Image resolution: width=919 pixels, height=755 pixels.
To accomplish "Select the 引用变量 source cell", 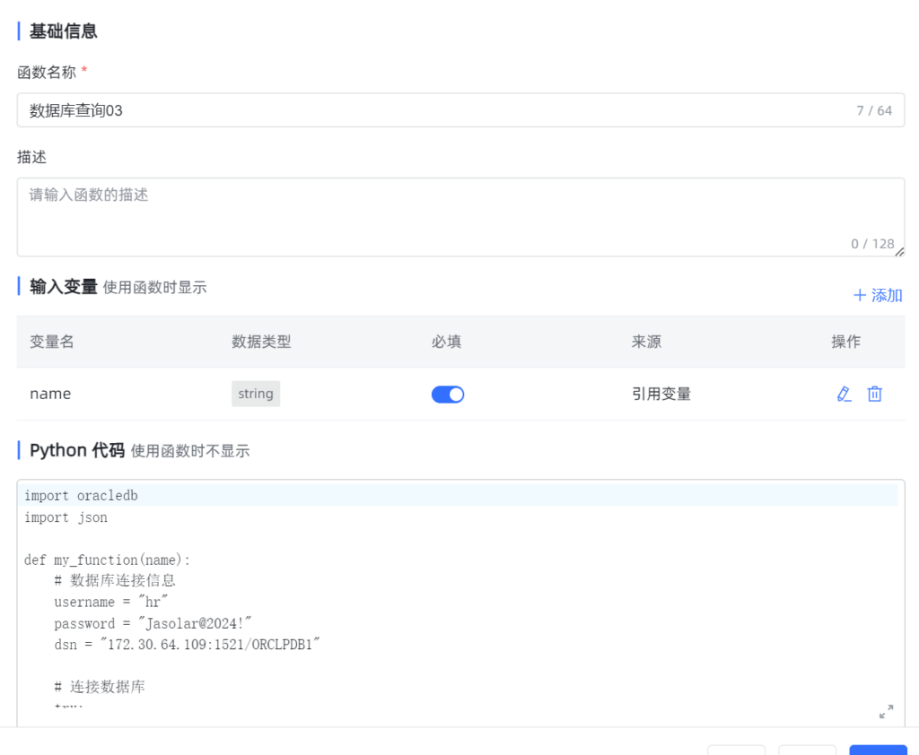I will pos(661,394).
